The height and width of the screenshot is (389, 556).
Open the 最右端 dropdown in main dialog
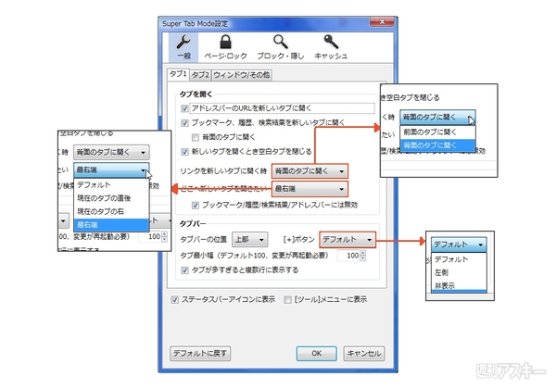coord(310,189)
